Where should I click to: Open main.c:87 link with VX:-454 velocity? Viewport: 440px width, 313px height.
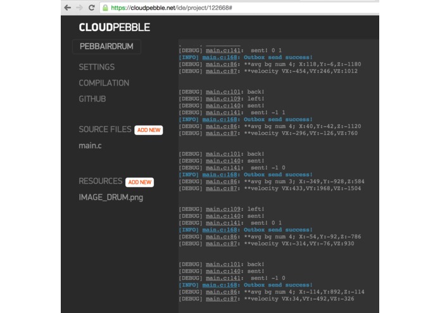(222, 71)
